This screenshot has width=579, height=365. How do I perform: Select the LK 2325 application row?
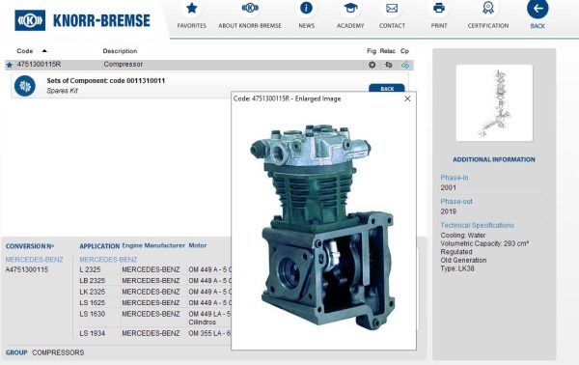155,292
